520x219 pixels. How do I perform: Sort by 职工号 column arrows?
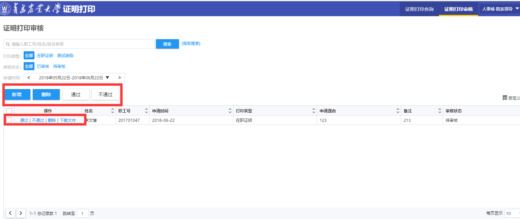[x=146, y=111]
